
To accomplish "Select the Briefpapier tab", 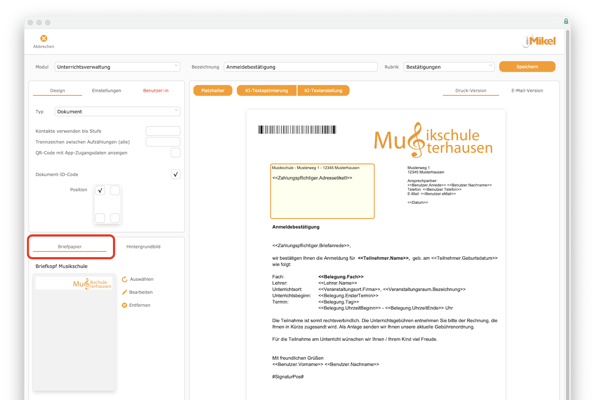I will [70, 247].
